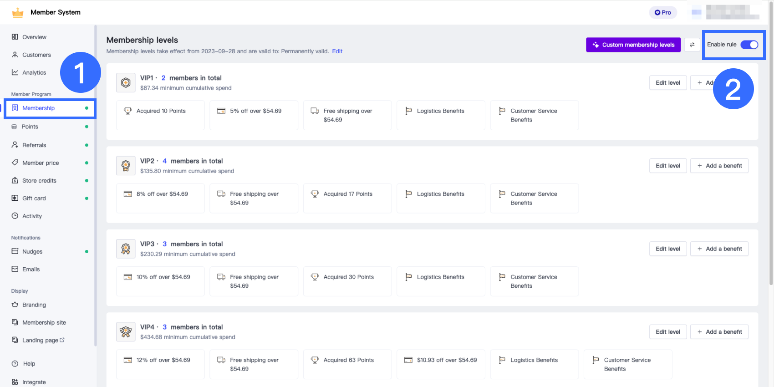Select VIP2 Acquired 17 Points card
This screenshot has height=387, width=774.
click(347, 198)
